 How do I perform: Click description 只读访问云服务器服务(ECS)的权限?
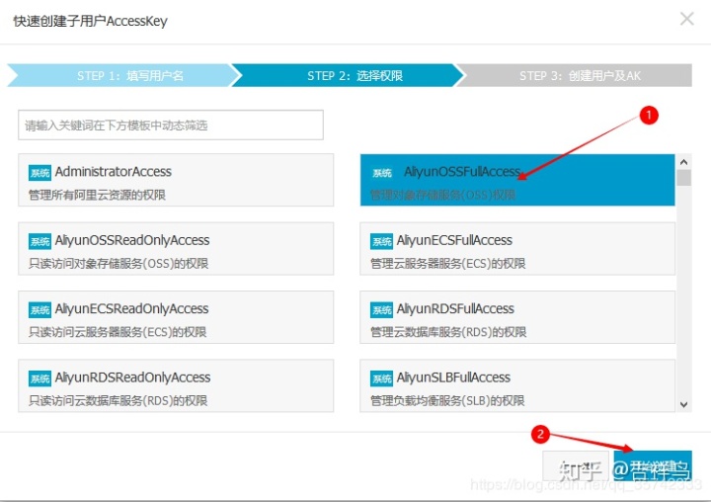(118, 332)
